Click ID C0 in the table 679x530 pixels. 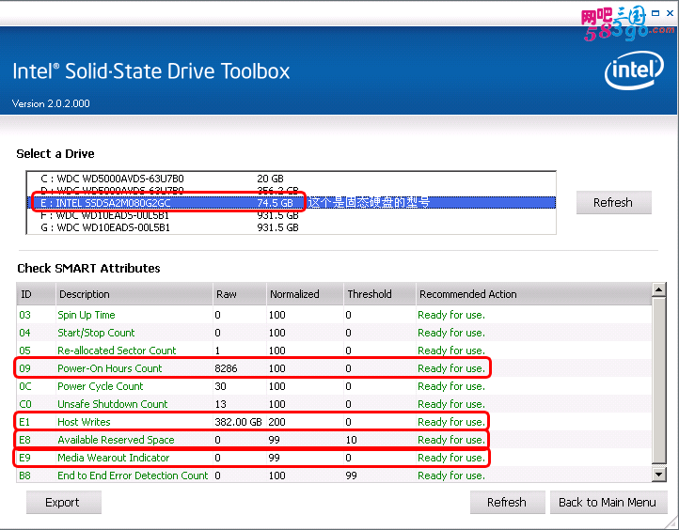point(25,404)
